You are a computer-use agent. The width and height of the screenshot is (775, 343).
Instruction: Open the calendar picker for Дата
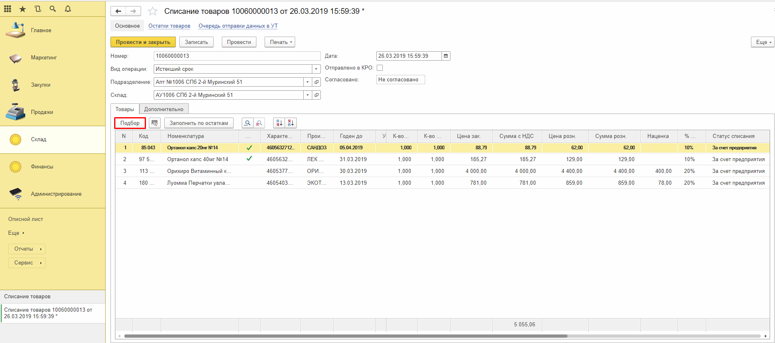pos(446,56)
